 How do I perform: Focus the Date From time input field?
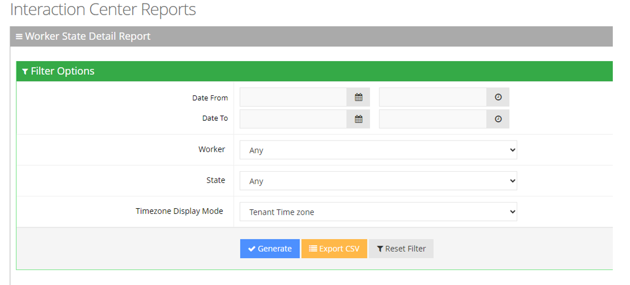pyautogui.click(x=433, y=97)
